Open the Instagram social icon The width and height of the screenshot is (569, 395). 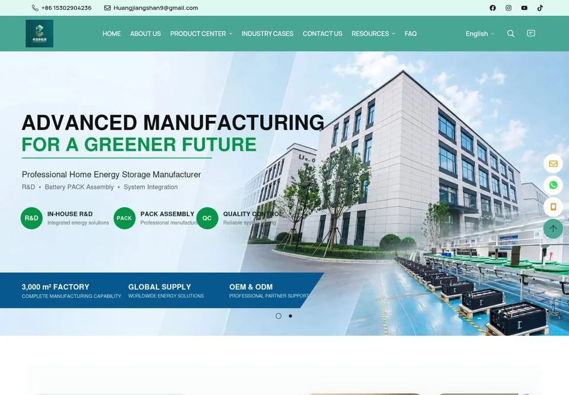pyautogui.click(x=509, y=8)
